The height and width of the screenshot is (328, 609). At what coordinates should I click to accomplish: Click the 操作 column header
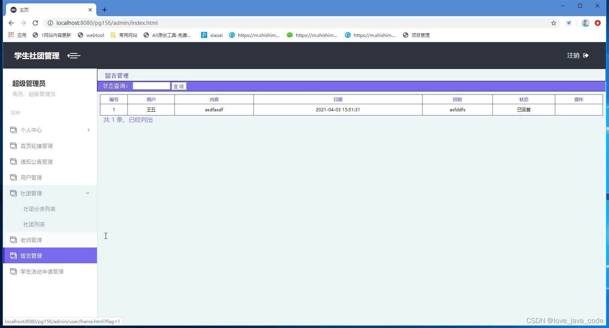579,99
